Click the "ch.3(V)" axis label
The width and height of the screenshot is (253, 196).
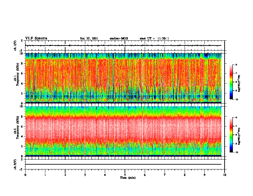[15, 164]
